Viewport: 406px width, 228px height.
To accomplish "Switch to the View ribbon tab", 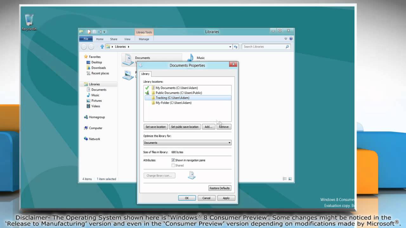I will coord(127,39).
